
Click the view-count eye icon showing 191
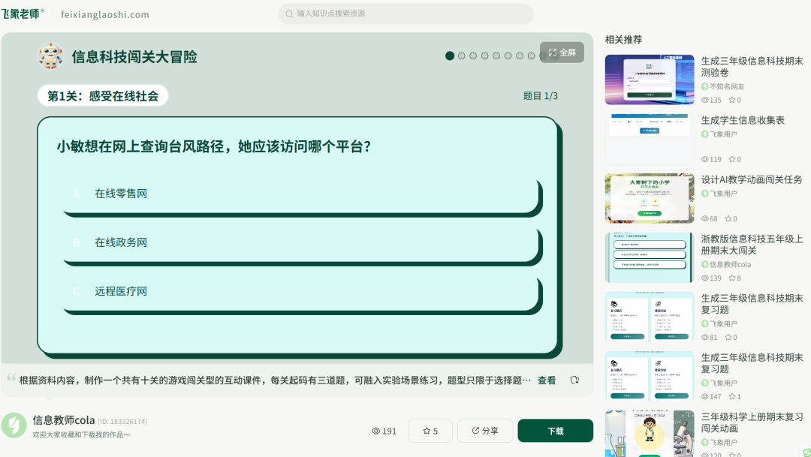pos(376,430)
